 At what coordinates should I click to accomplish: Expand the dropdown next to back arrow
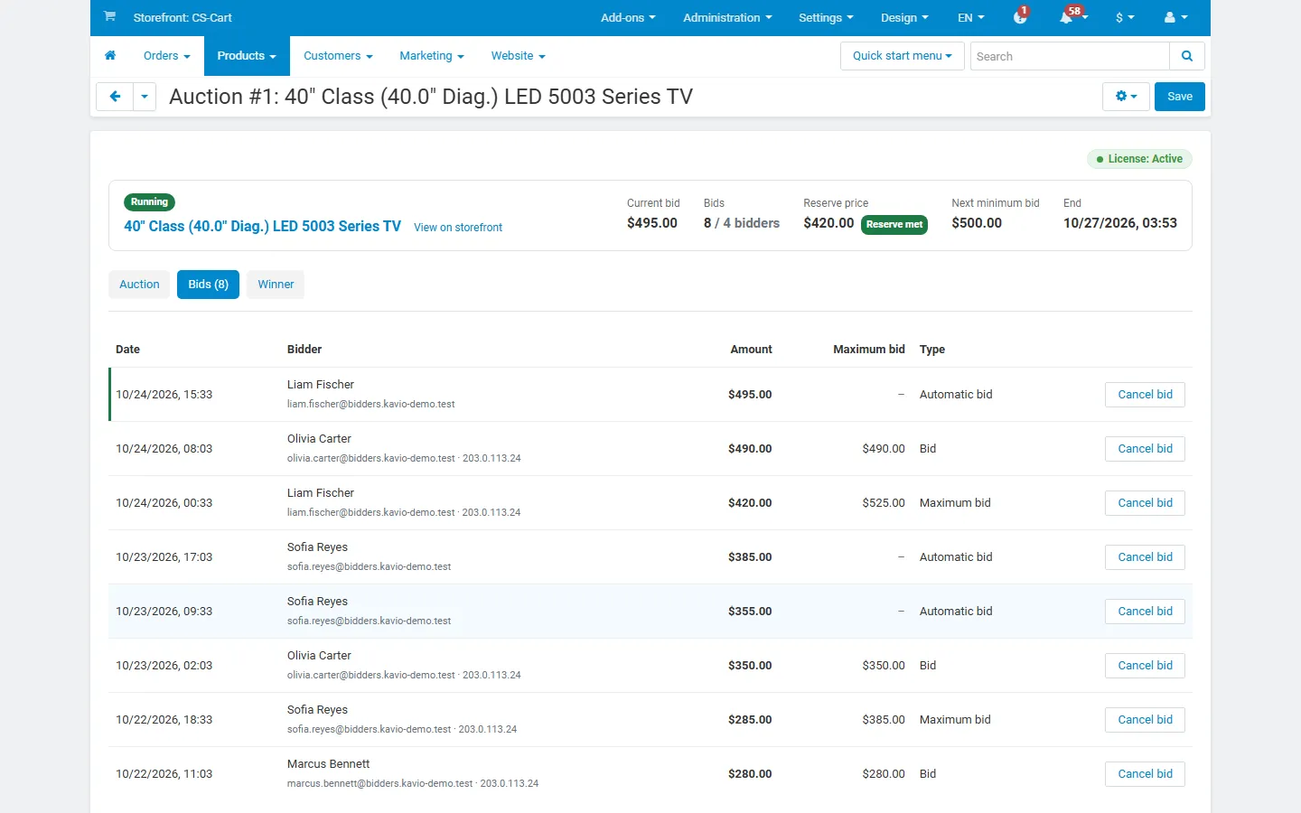coord(145,97)
